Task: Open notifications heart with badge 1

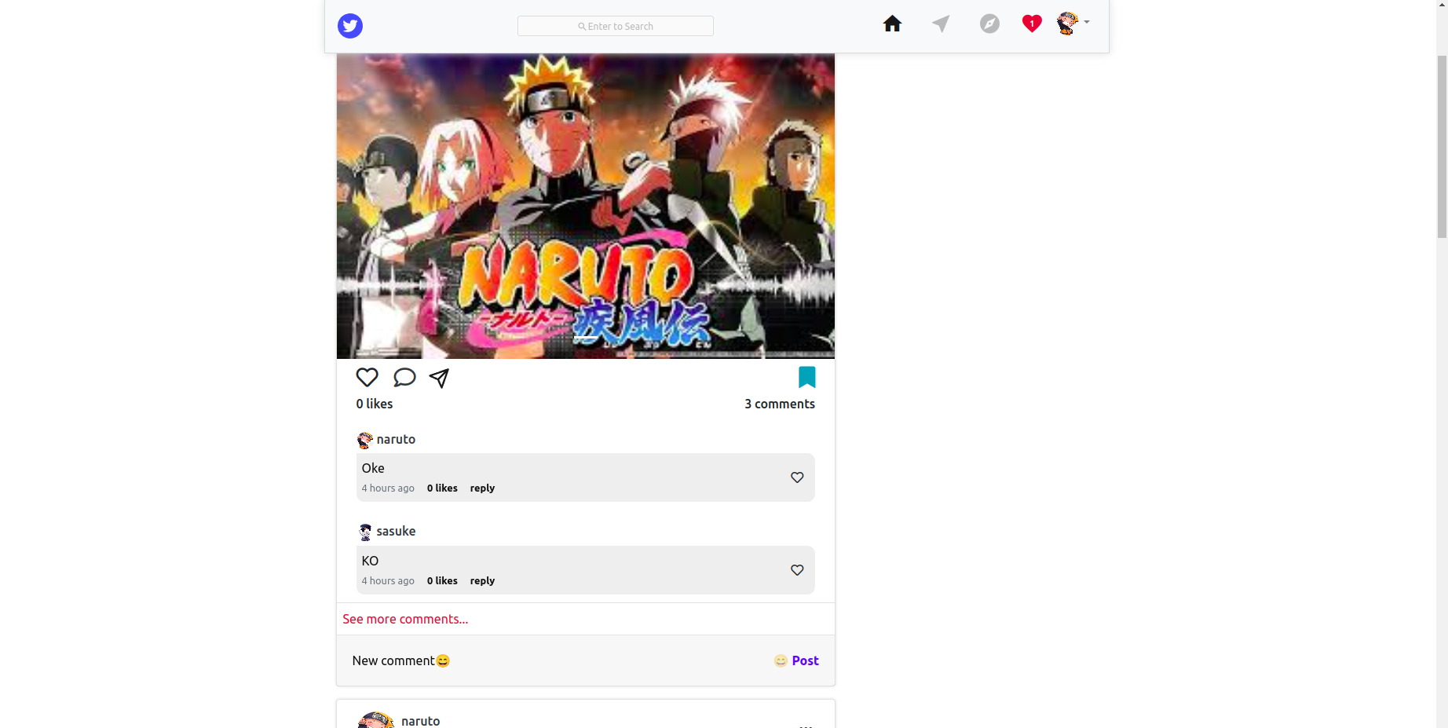Action: coord(1032,24)
